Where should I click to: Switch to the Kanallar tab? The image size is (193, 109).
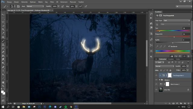tap(171, 59)
